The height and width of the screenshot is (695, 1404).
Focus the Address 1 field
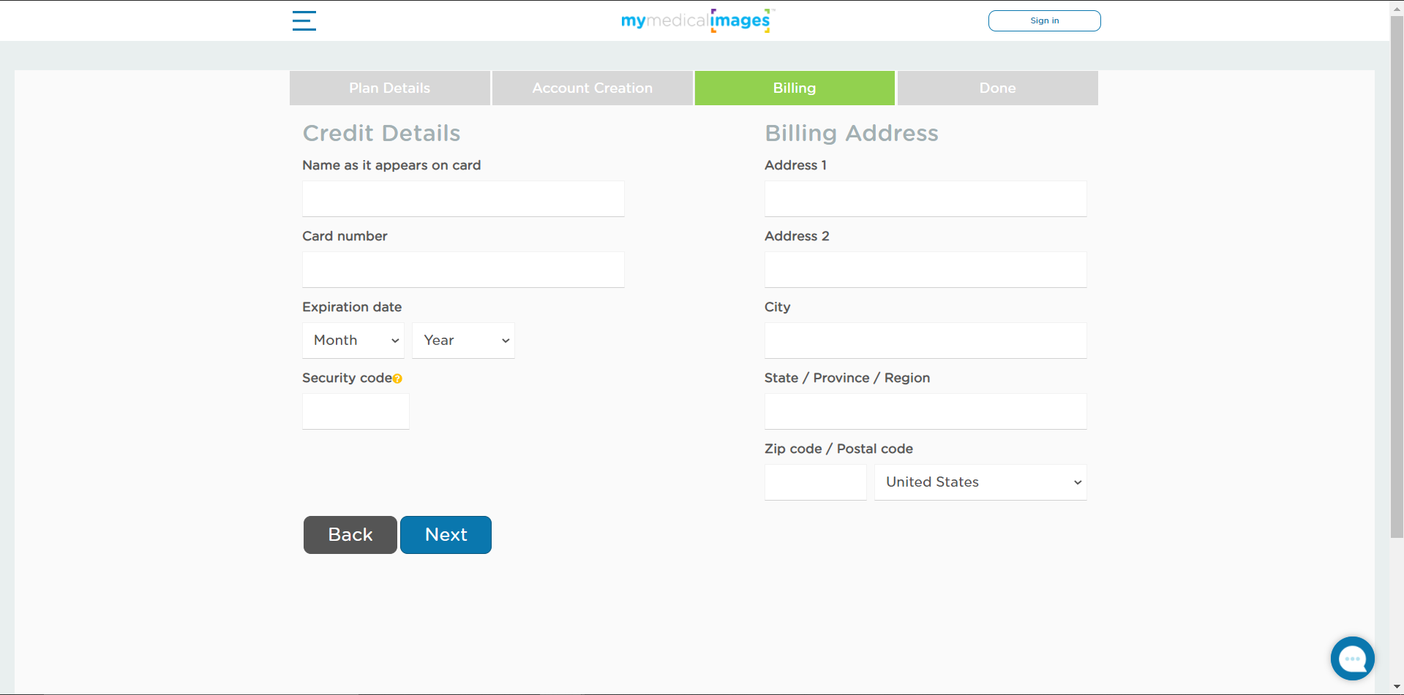click(926, 199)
